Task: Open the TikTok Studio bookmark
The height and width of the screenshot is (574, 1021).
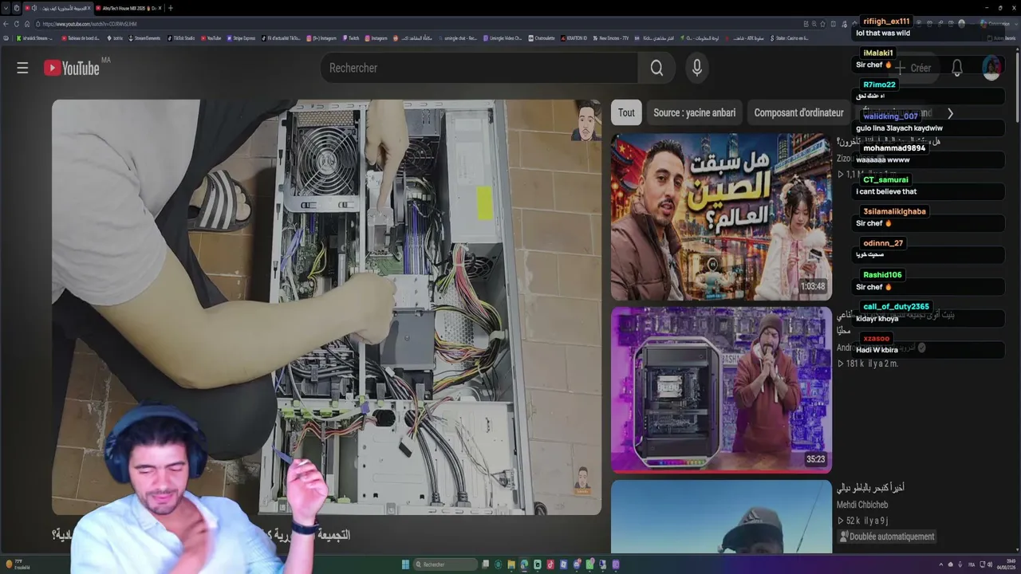Action: point(181,38)
